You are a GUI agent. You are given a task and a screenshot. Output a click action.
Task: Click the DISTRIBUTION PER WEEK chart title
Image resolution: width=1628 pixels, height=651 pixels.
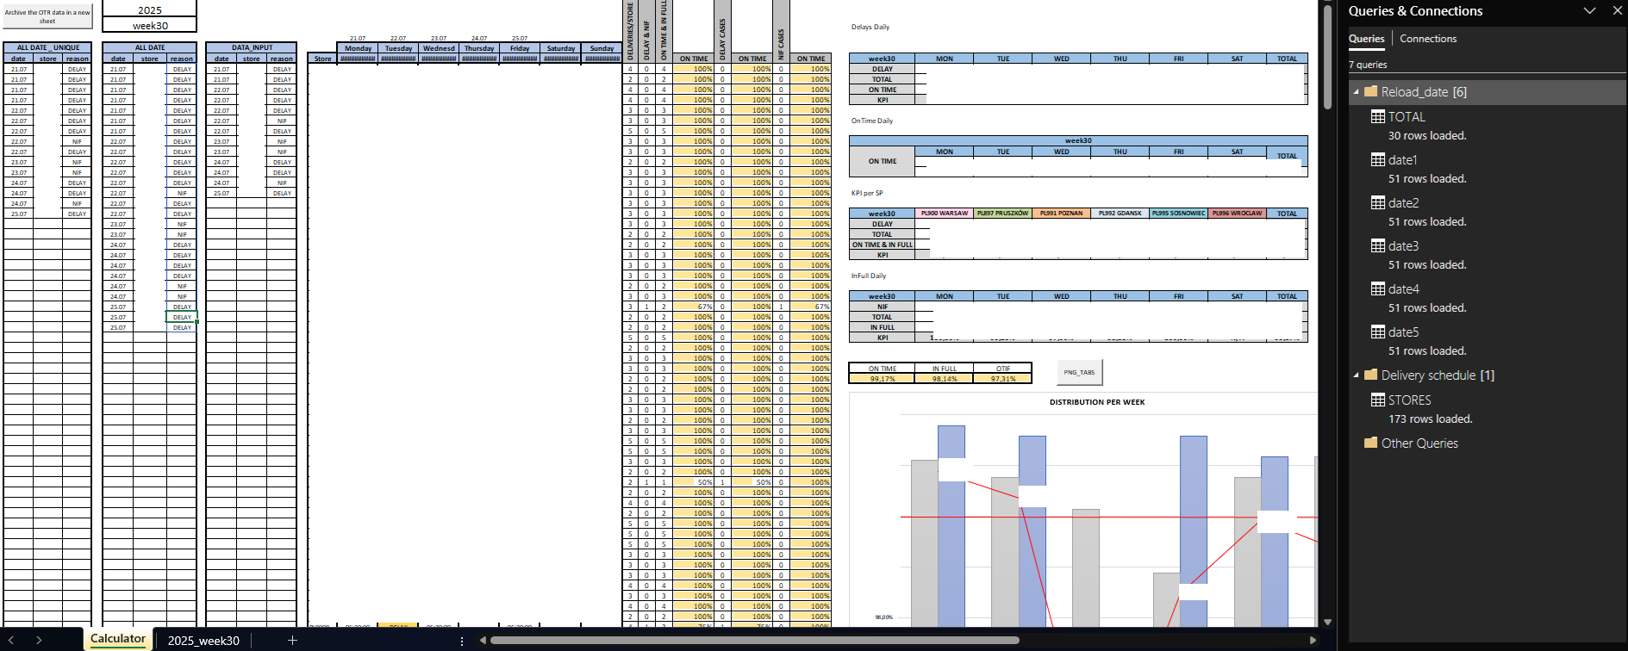click(x=1097, y=402)
